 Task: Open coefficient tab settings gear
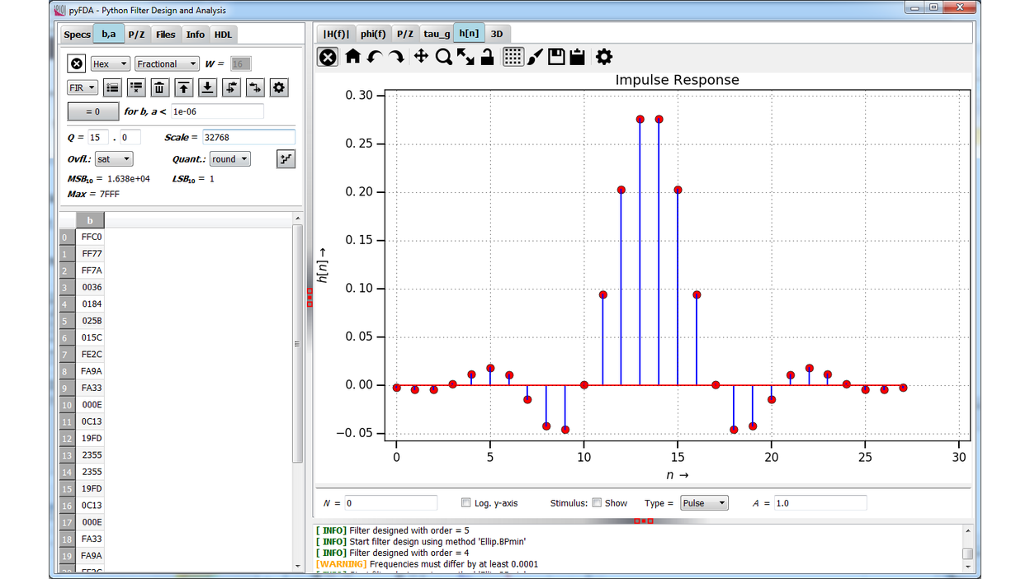(279, 87)
